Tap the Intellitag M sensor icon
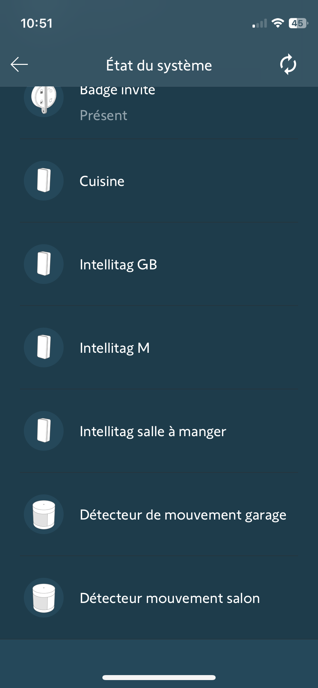The image size is (318, 688). point(44,347)
